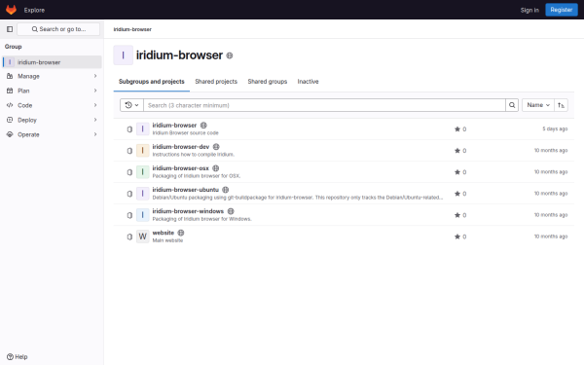Open the Name sort dropdown
The height and width of the screenshot is (365, 584).
[x=538, y=105]
